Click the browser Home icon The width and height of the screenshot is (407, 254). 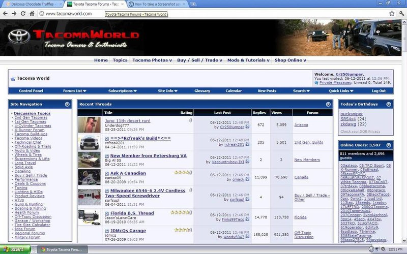click(32, 14)
